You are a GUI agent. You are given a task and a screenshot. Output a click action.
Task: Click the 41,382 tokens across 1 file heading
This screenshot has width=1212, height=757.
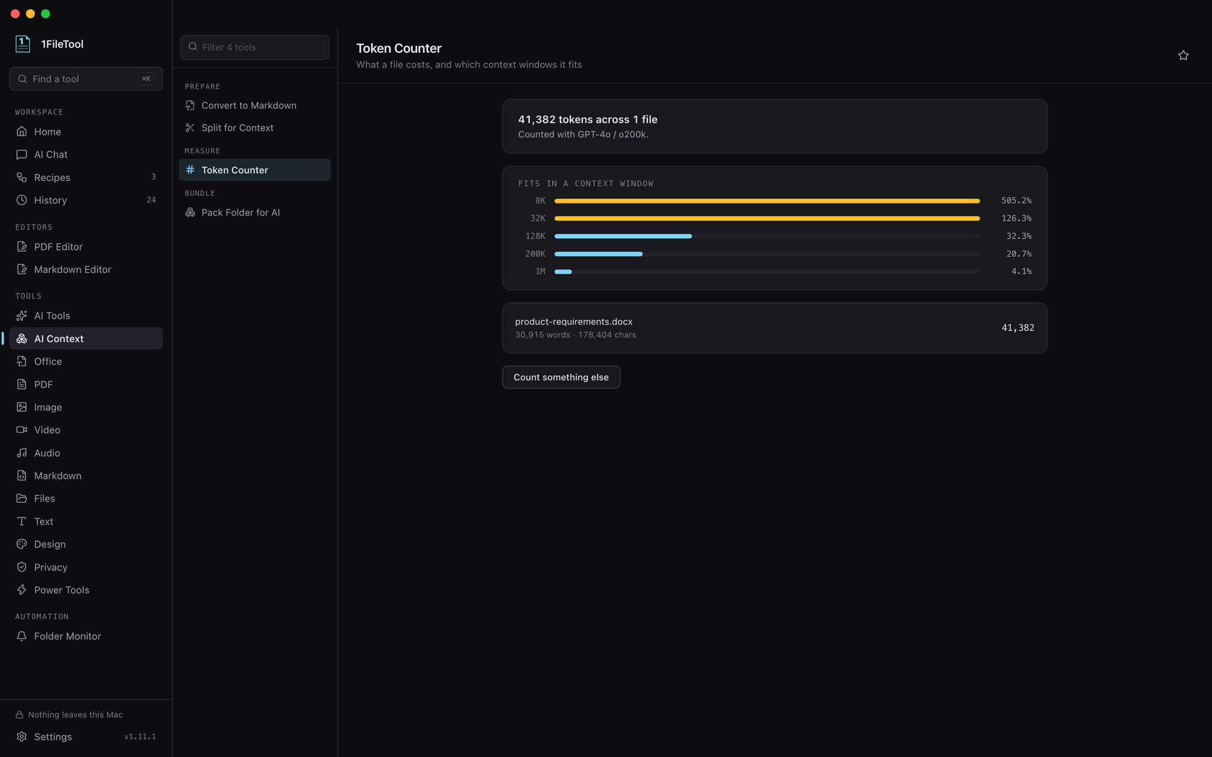(x=588, y=119)
